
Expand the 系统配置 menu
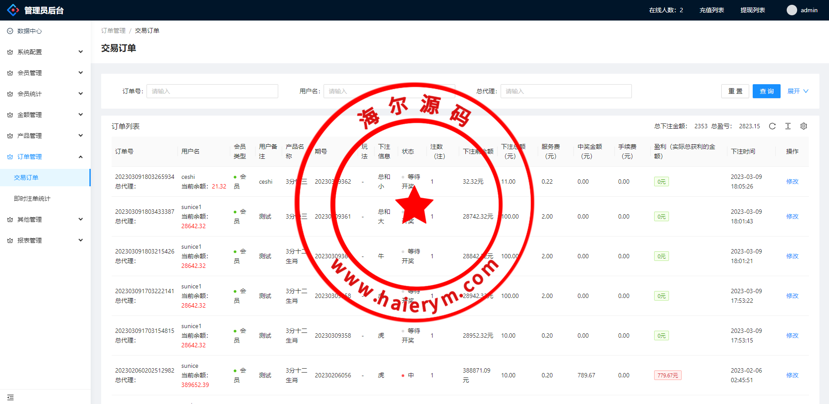click(45, 52)
